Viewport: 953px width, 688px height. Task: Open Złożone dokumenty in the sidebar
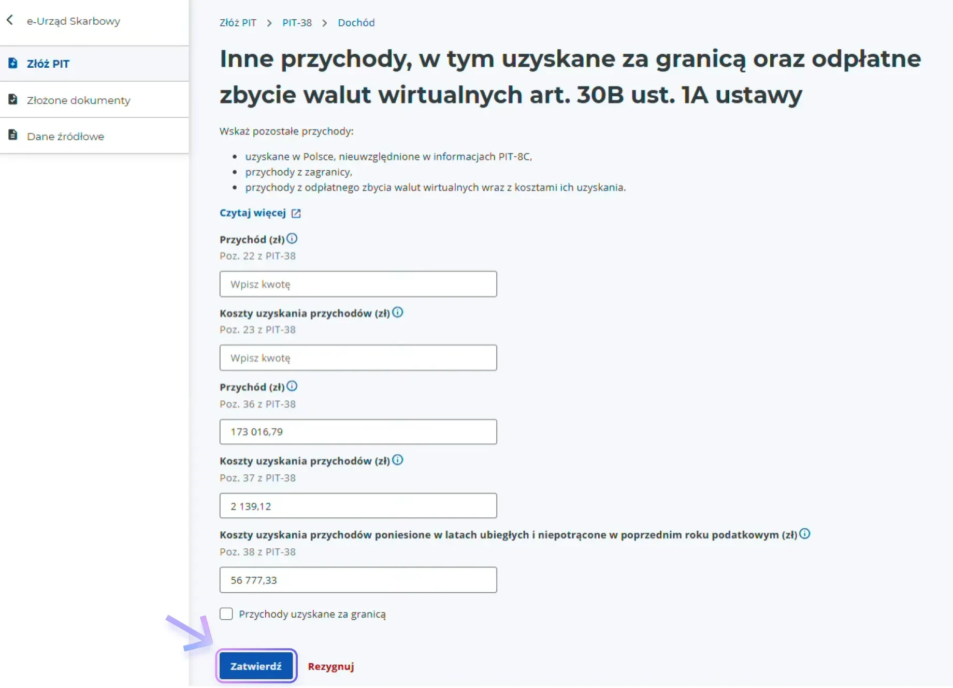[x=79, y=100]
